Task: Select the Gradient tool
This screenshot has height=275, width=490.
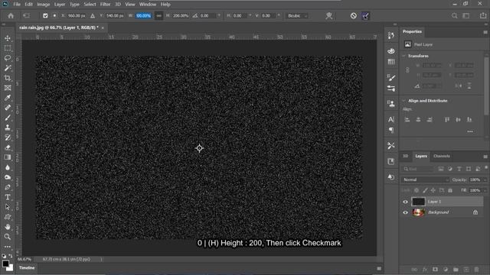Action: click(8, 157)
